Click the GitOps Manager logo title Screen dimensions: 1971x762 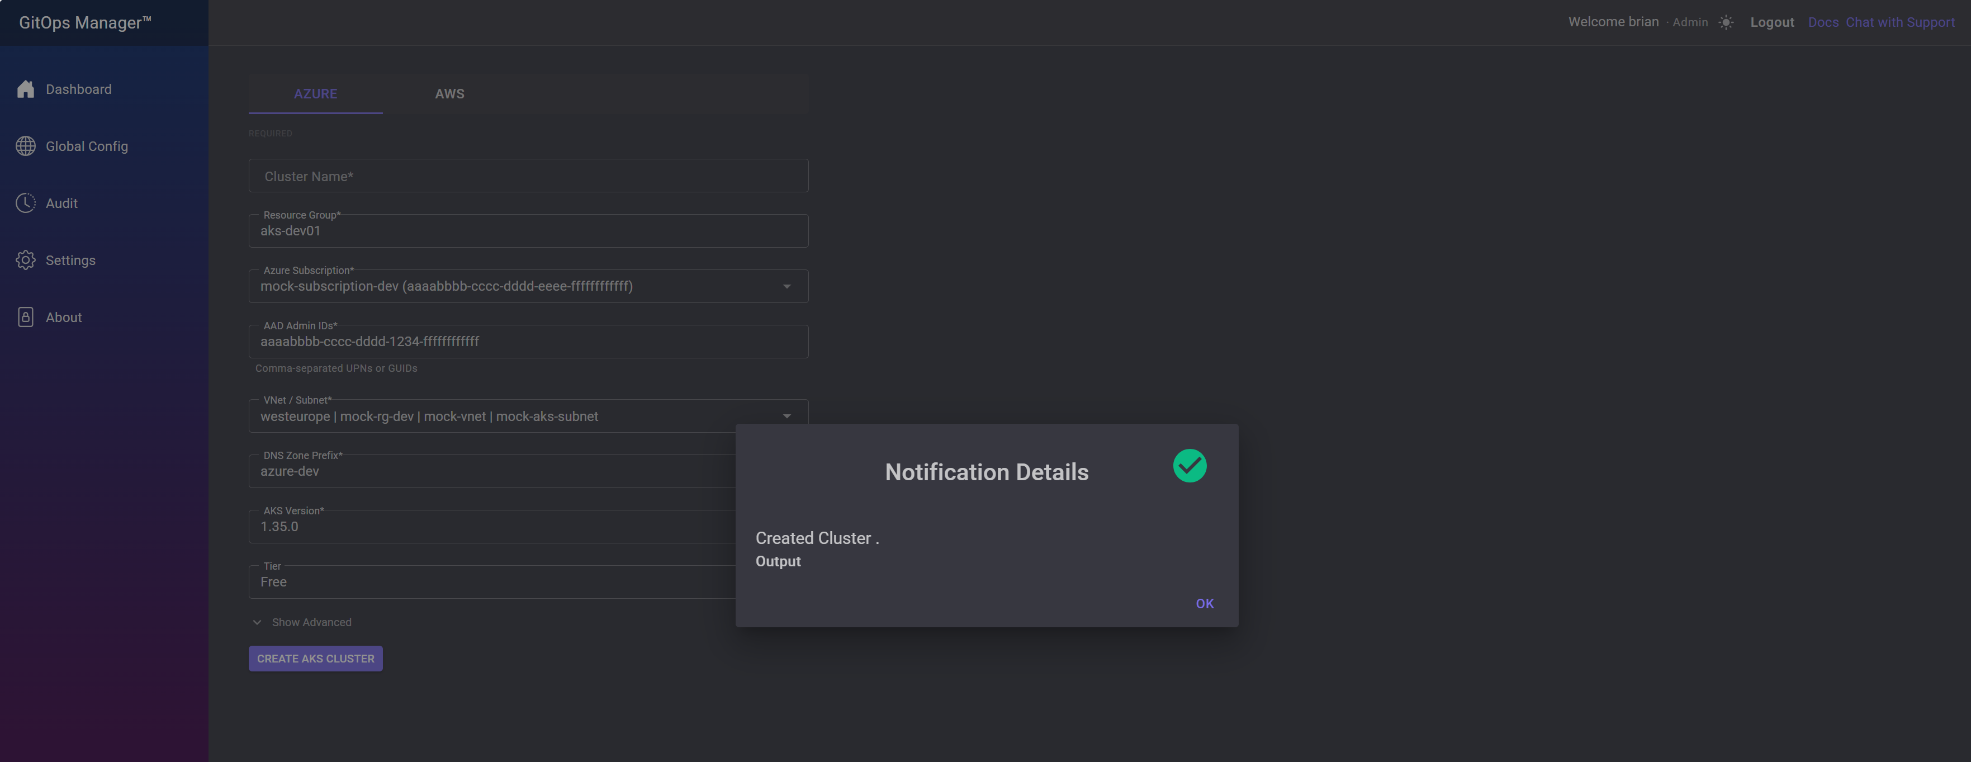85,22
